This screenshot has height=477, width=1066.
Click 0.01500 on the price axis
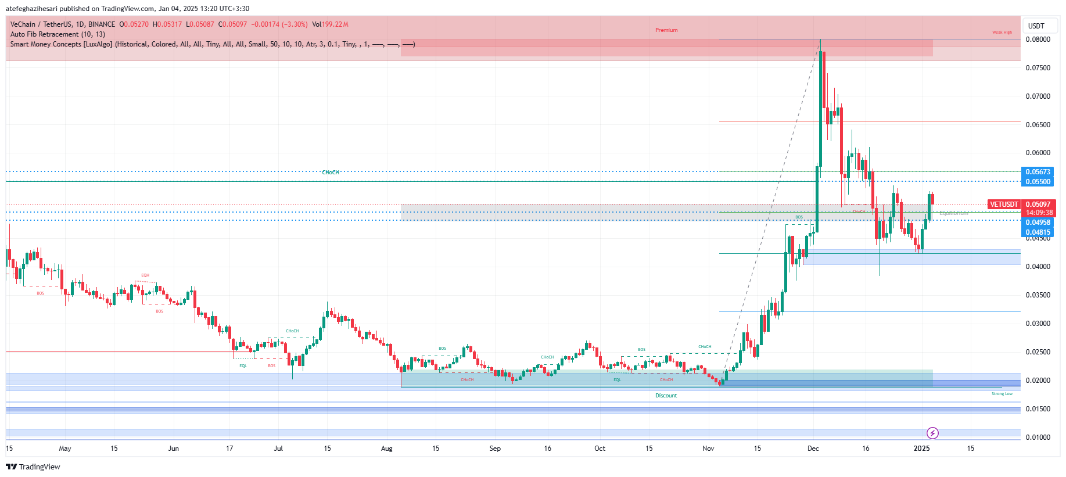pyautogui.click(x=1038, y=409)
